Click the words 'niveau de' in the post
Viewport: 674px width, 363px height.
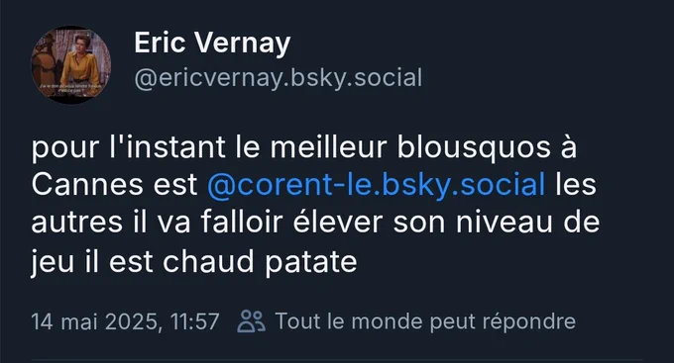pyautogui.click(x=527, y=223)
